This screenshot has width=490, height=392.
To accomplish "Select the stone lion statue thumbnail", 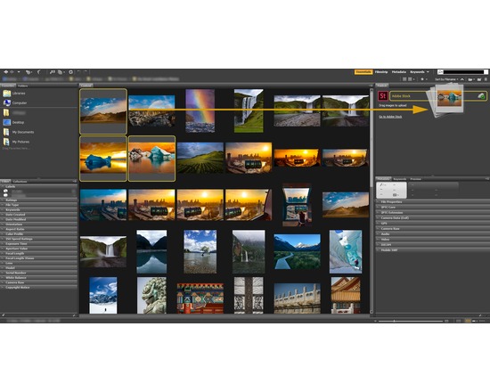I will (x=151, y=296).
